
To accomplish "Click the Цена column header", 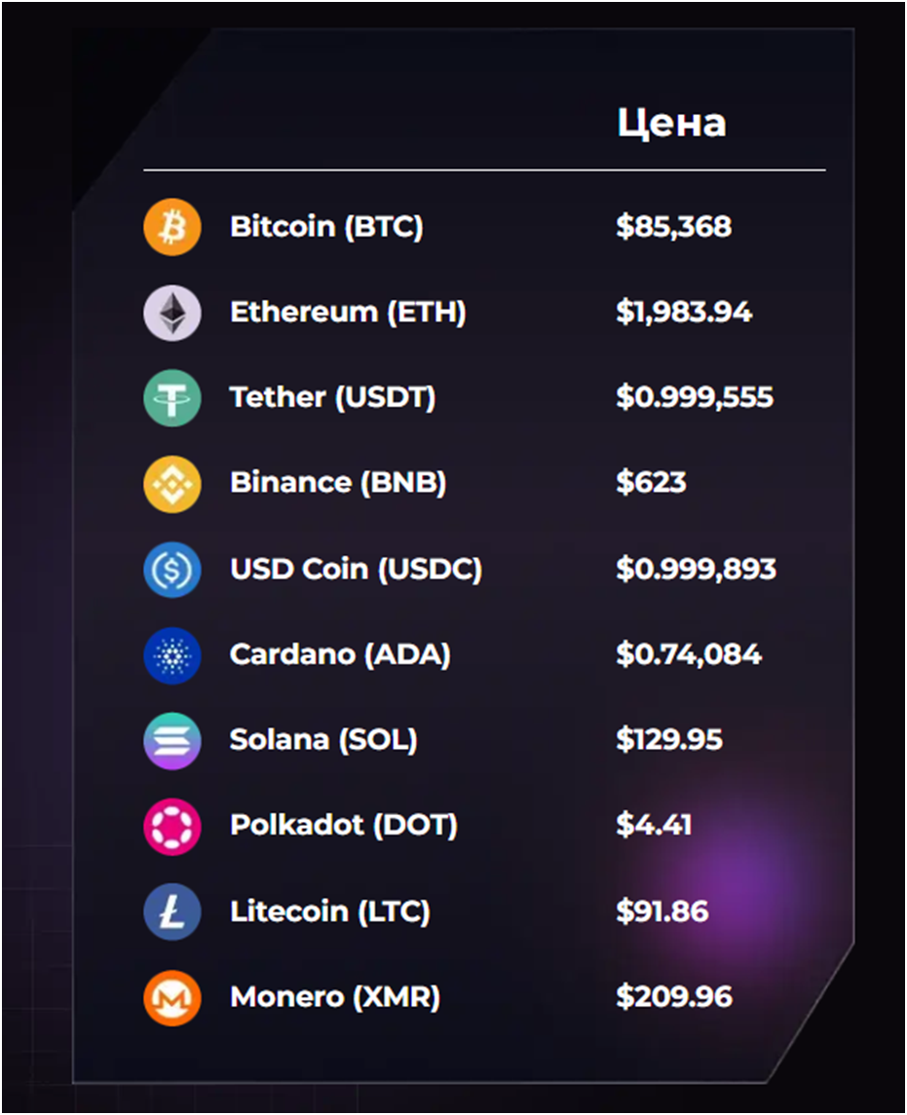I will [x=671, y=124].
